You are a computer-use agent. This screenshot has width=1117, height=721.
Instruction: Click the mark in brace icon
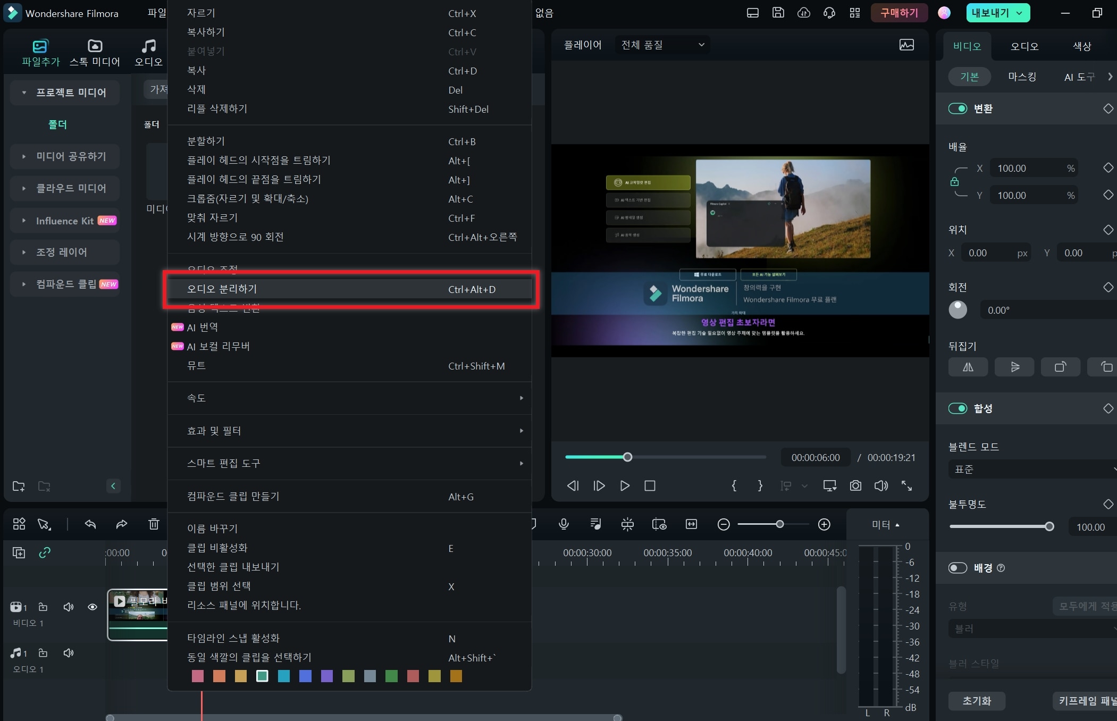pyautogui.click(x=734, y=485)
